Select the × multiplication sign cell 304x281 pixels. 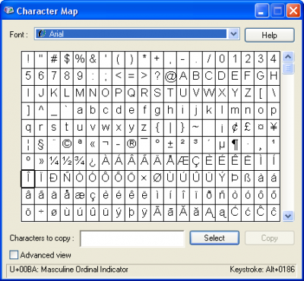[144, 178]
